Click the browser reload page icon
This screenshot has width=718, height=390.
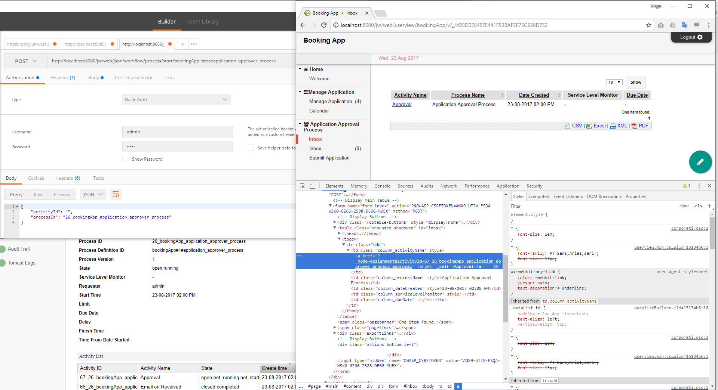tap(324, 25)
